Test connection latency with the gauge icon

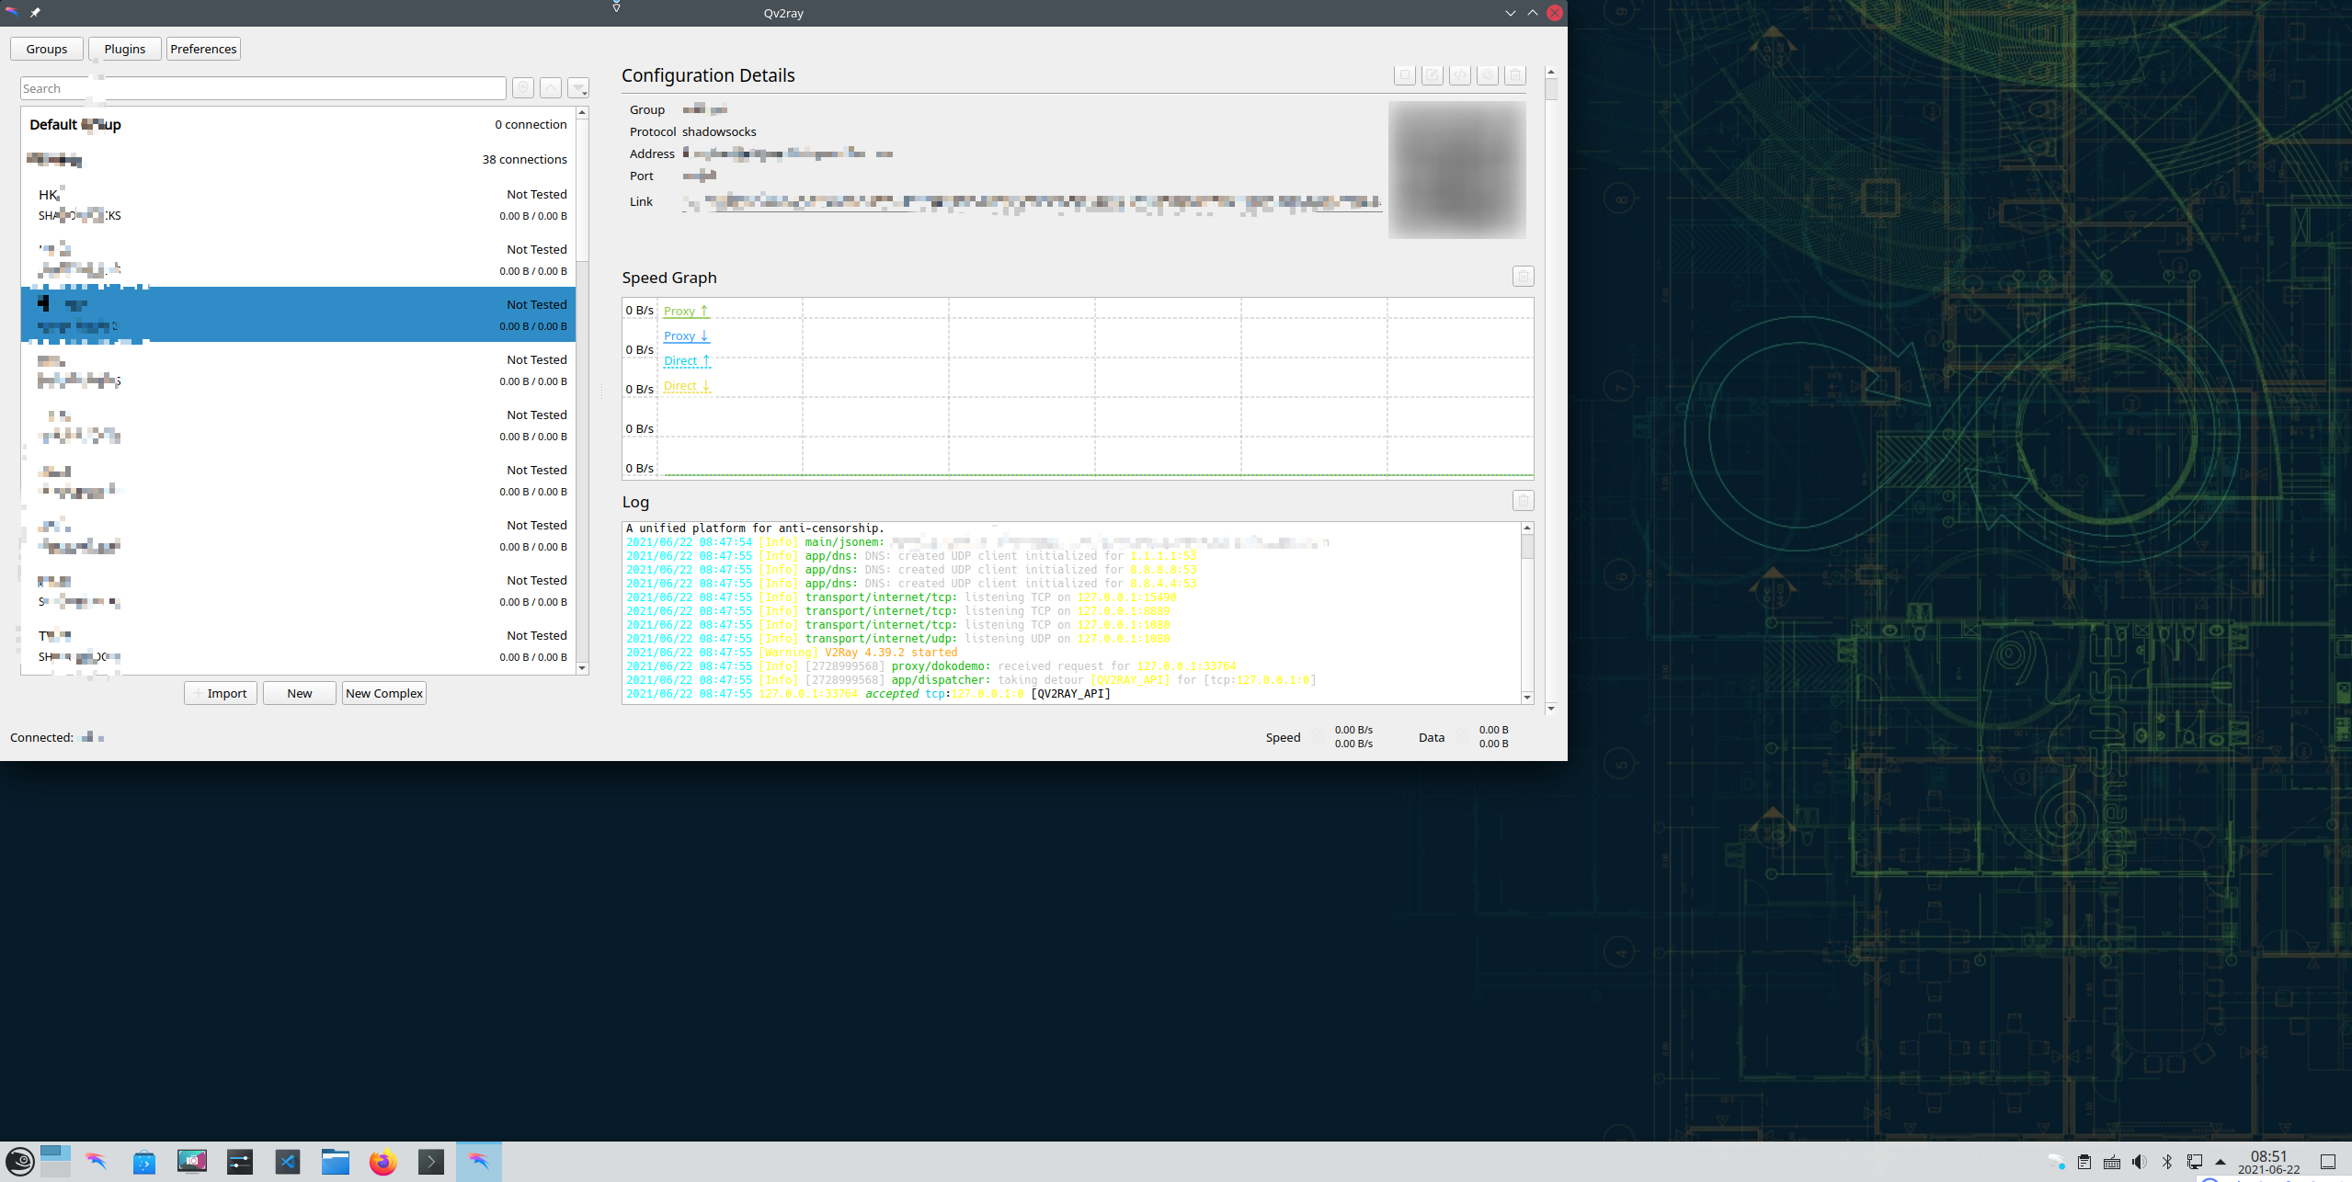(x=1487, y=75)
